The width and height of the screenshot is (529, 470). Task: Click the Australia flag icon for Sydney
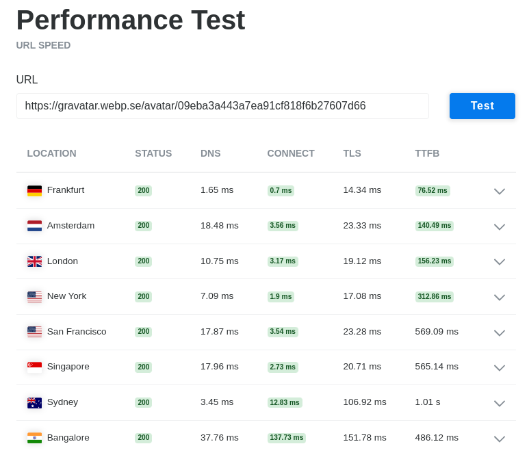[34, 402]
